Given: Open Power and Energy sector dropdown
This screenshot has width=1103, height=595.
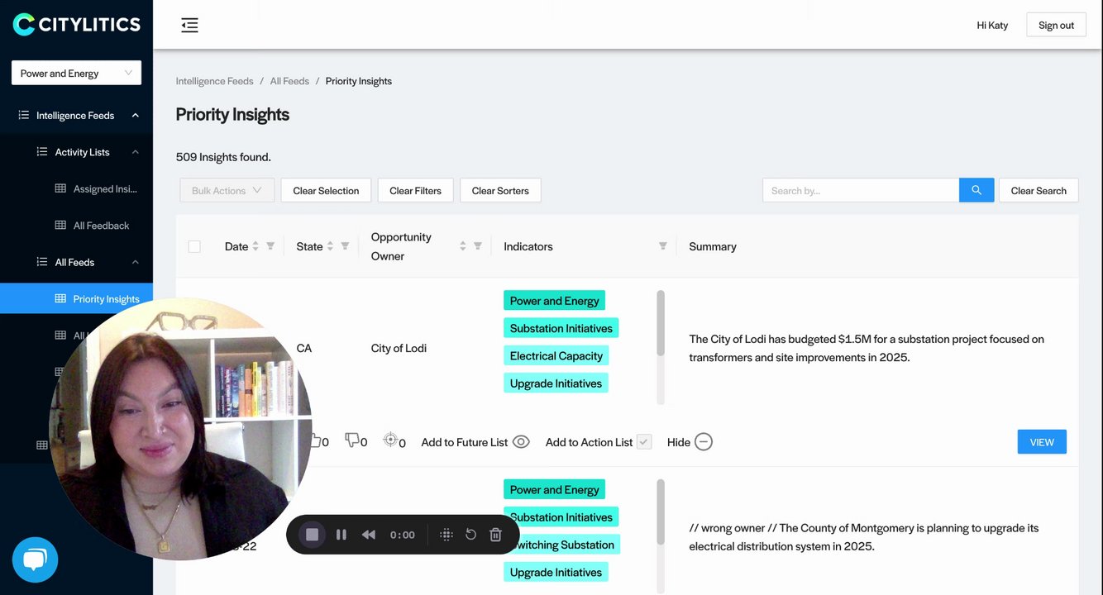Looking at the screenshot, I should [76, 73].
